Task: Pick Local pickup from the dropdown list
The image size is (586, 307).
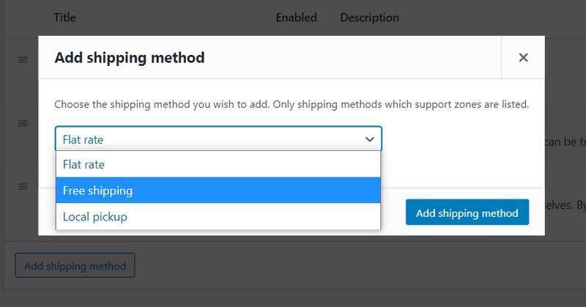Action: click(x=218, y=216)
